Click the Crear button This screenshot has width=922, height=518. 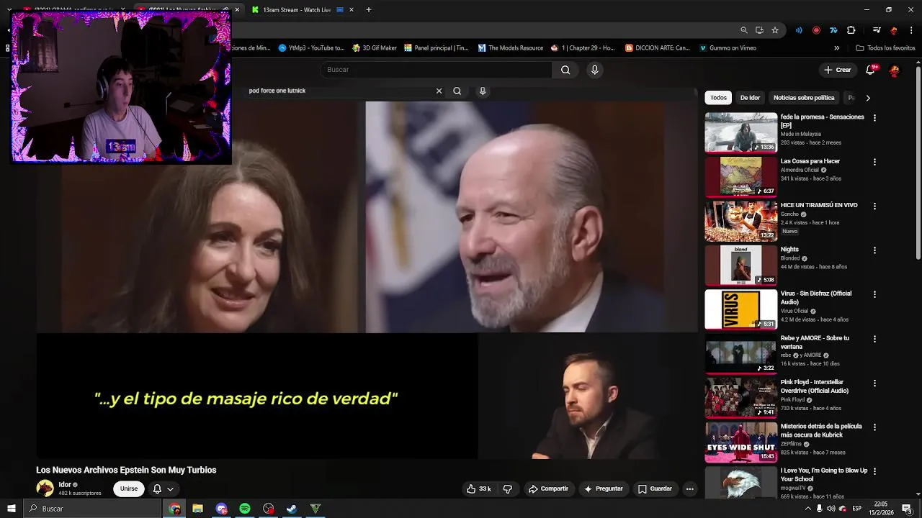(838, 70)
